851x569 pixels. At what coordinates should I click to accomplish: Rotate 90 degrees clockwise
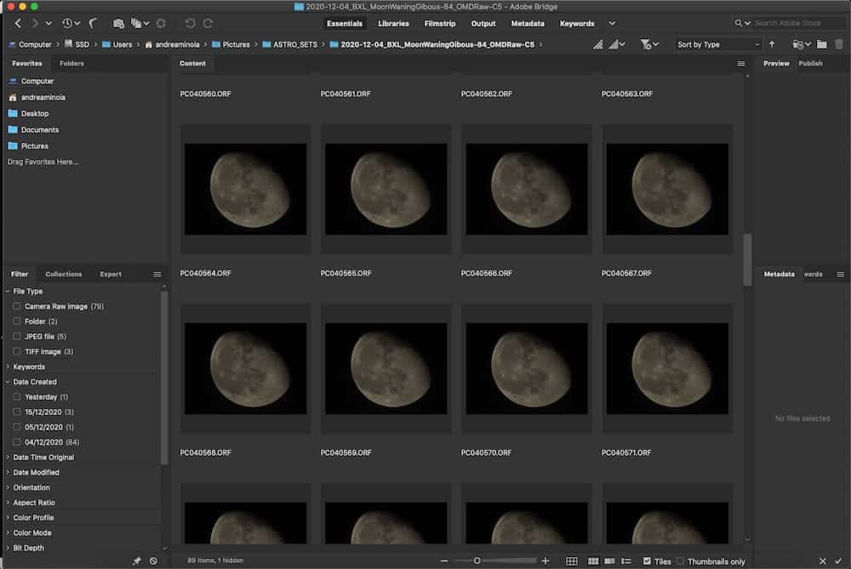pos(208,23)
